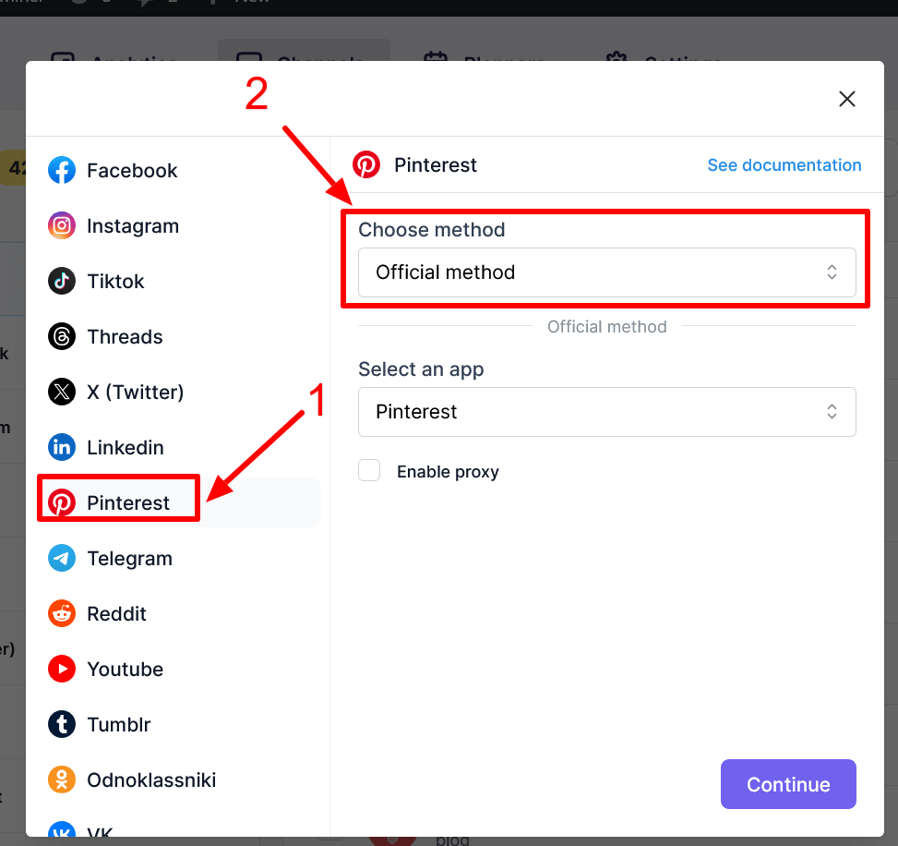Click the Linkedin logo icon
This screenshot has height=846, width=898.
[x=62, y=448]
